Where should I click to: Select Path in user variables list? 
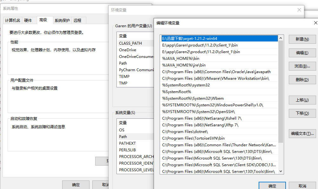[x=136, y=63]
